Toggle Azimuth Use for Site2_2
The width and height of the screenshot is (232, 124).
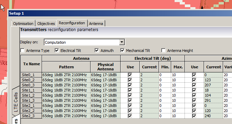tap(194, 111)
